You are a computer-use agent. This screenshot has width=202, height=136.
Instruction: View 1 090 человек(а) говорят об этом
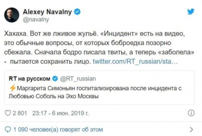[58, 129]
